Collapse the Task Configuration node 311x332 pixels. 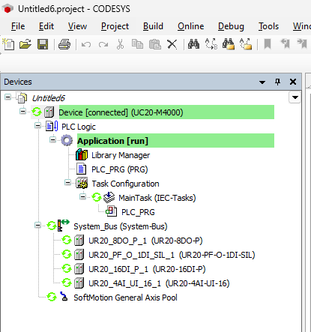tap(67, 183)
